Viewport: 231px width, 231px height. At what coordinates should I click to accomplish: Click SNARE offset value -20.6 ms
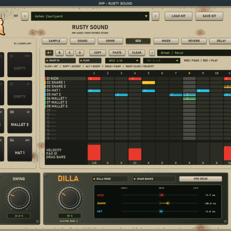(210, 203)
